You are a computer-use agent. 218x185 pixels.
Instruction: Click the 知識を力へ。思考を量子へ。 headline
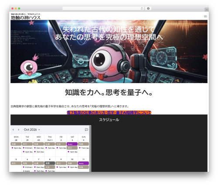pyautogui.click(x=109, y=92)
